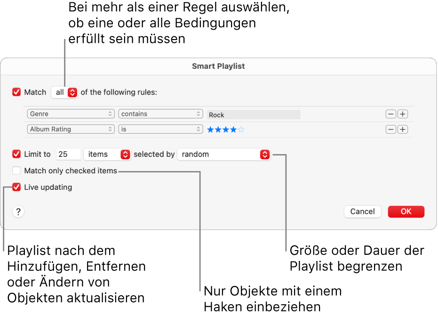
Task: Open the all/any match popup
Action: 64,92
